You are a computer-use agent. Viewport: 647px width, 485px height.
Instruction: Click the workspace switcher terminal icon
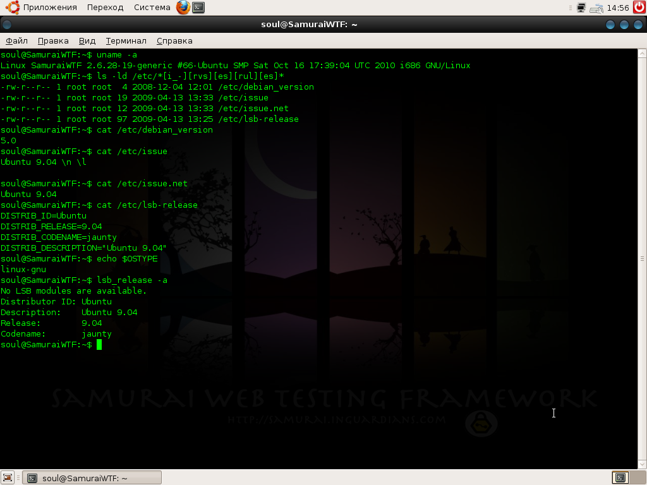coord(620,477)
